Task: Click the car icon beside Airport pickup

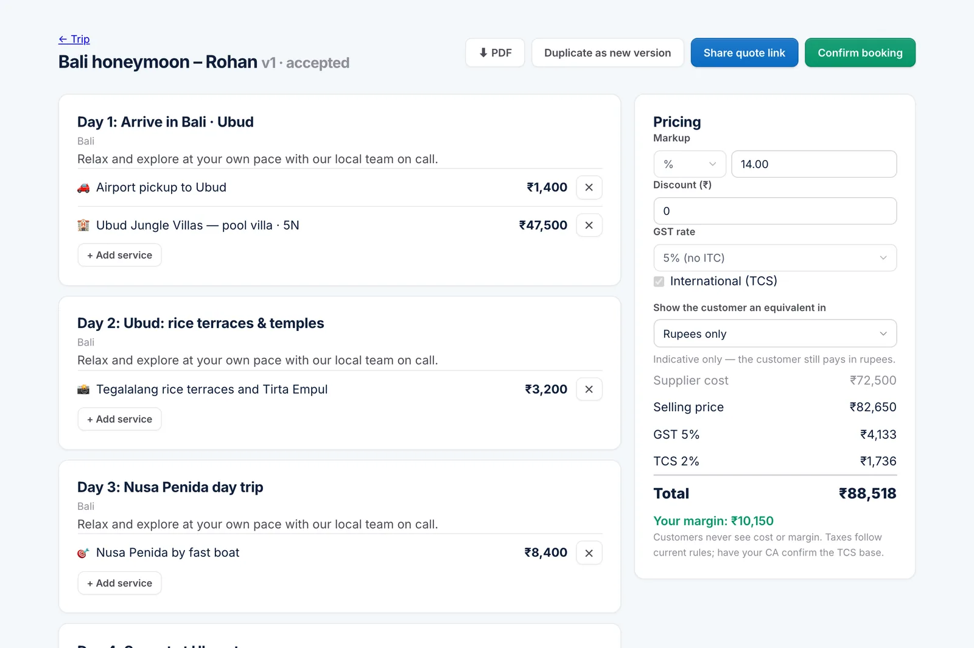Action: [x=83, y=188]
